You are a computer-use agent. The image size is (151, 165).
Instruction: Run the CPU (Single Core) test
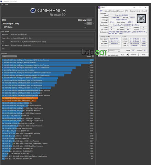tap(89, 24)
